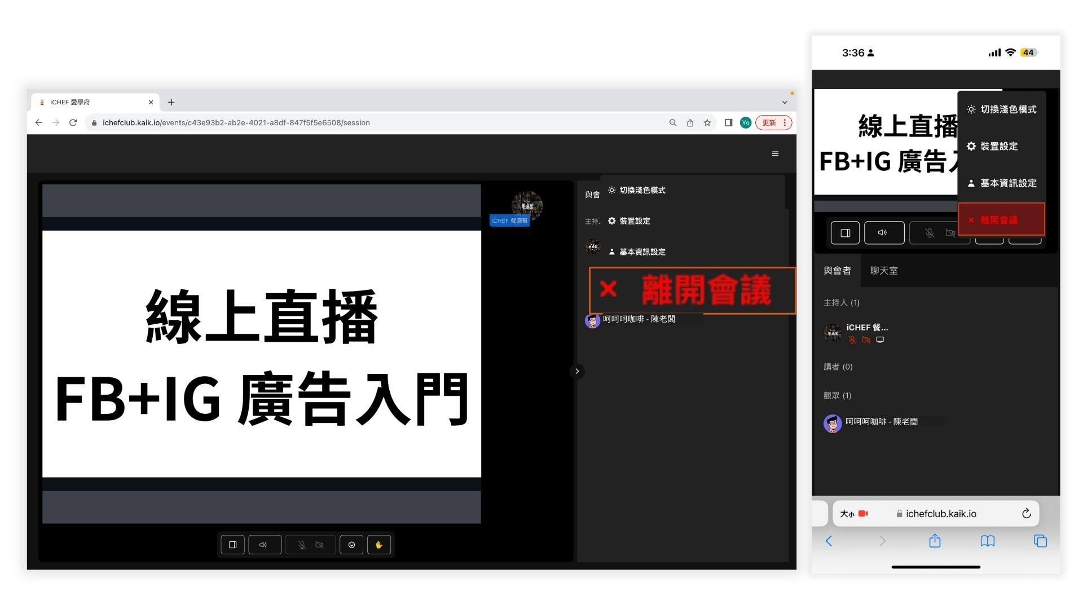Toggle the speaker volume button in the desktop toolbar

click(x=263, y=545)
